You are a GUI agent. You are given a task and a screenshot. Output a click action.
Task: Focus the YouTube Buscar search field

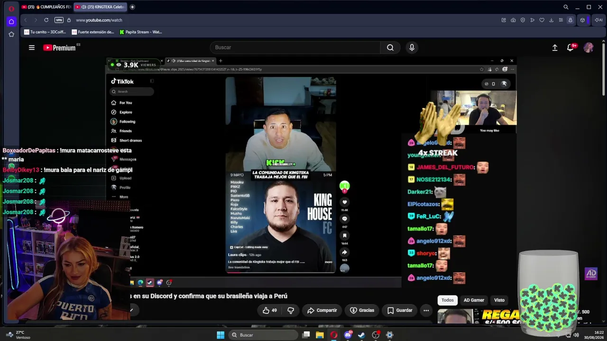click(x=295, y=47)
